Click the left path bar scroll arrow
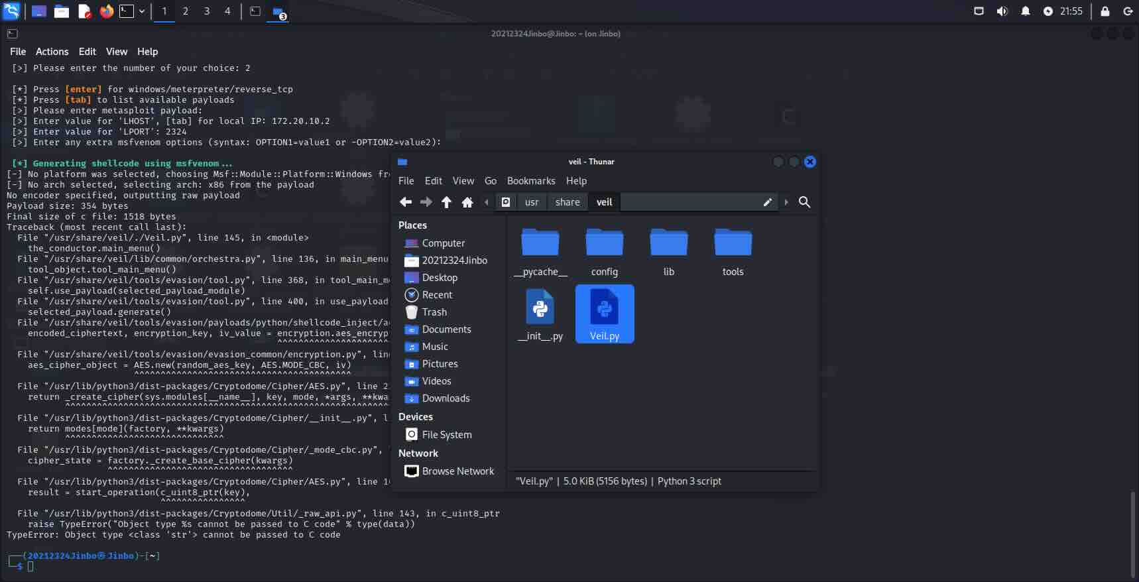1139x582 pixels. pos(487,202)
